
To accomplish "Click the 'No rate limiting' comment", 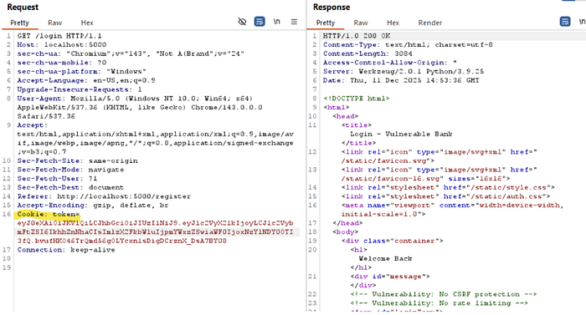I will [439, 304].
